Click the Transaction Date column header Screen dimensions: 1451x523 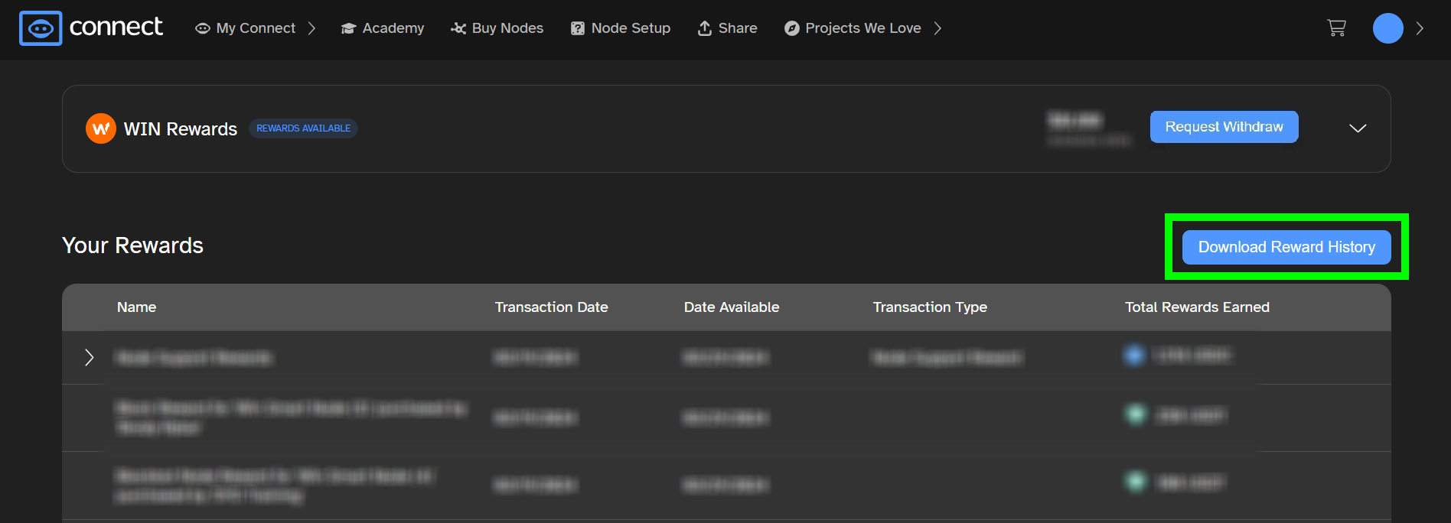click(x=551, y=307)
